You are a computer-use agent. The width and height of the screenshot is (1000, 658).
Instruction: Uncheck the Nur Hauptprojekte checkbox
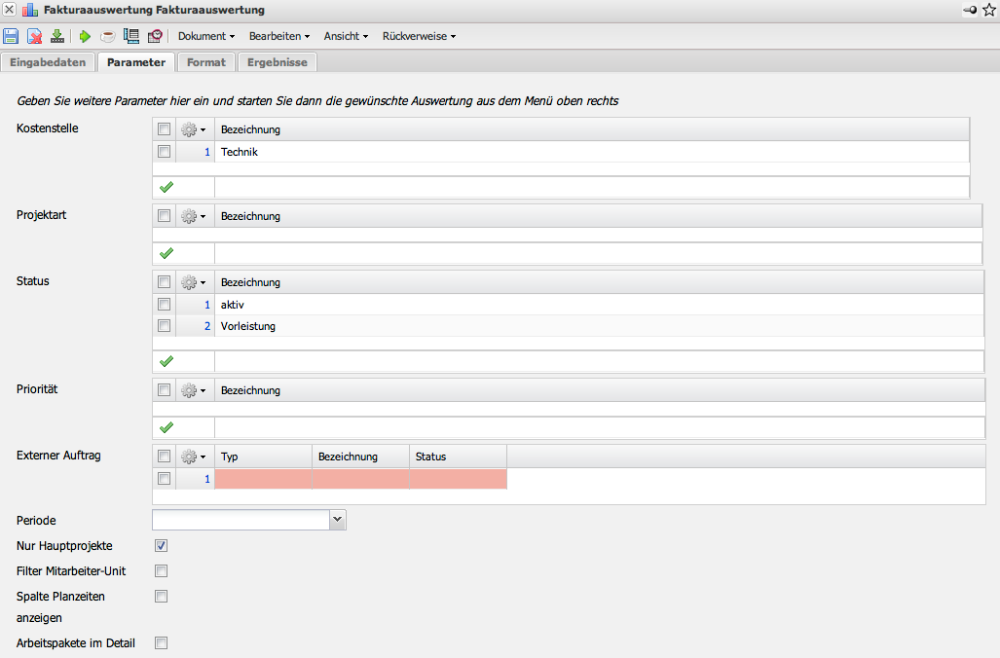coord(162,545)
